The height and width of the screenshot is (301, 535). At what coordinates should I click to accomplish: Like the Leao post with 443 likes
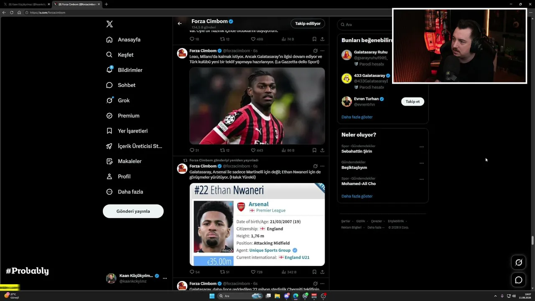[257, 150]
